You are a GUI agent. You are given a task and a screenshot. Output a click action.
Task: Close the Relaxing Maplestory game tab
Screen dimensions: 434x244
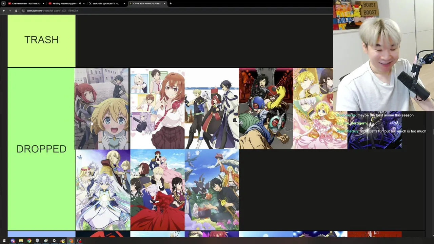84,3
